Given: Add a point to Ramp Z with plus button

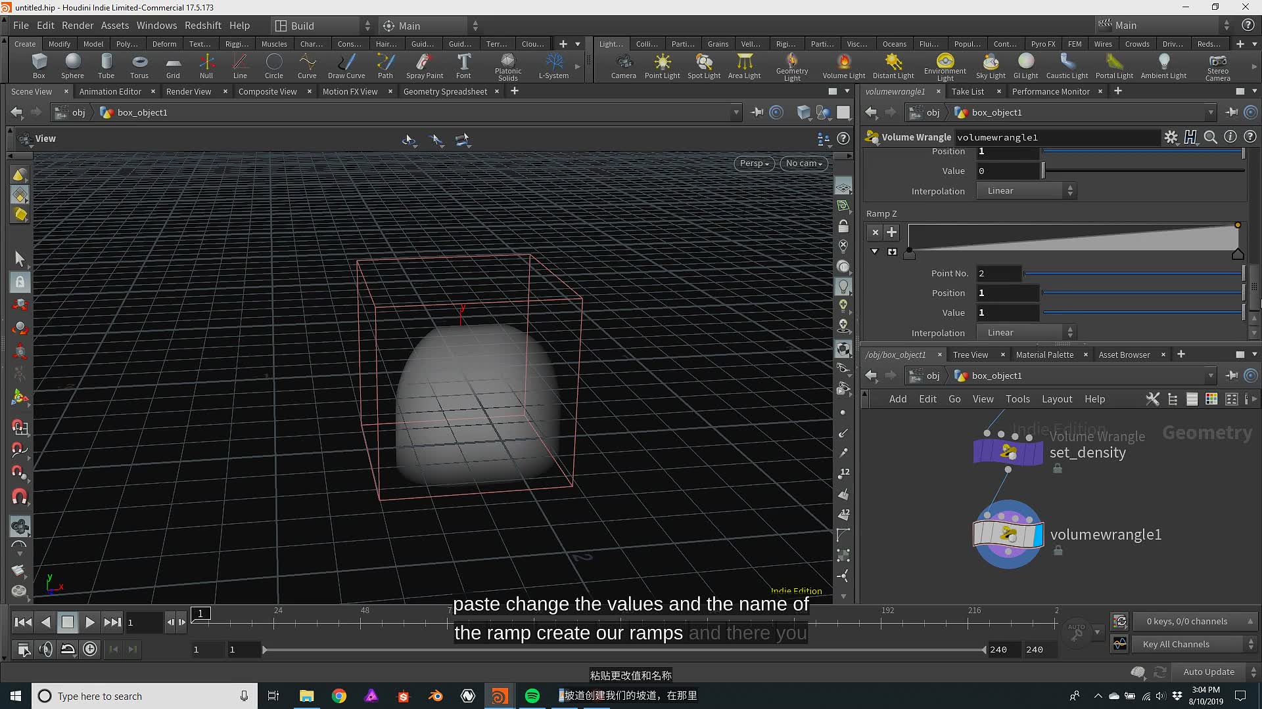Looking at the screenshot, I should 891,232.
